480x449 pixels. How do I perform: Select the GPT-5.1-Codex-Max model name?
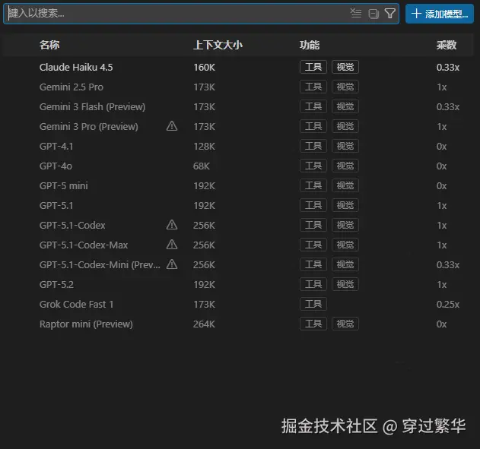coord(84,245)
